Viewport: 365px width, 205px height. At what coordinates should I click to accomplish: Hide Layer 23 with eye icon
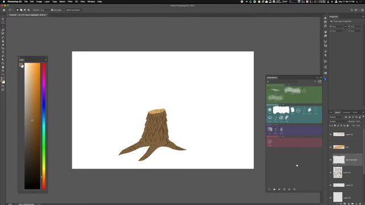point(331,185)
